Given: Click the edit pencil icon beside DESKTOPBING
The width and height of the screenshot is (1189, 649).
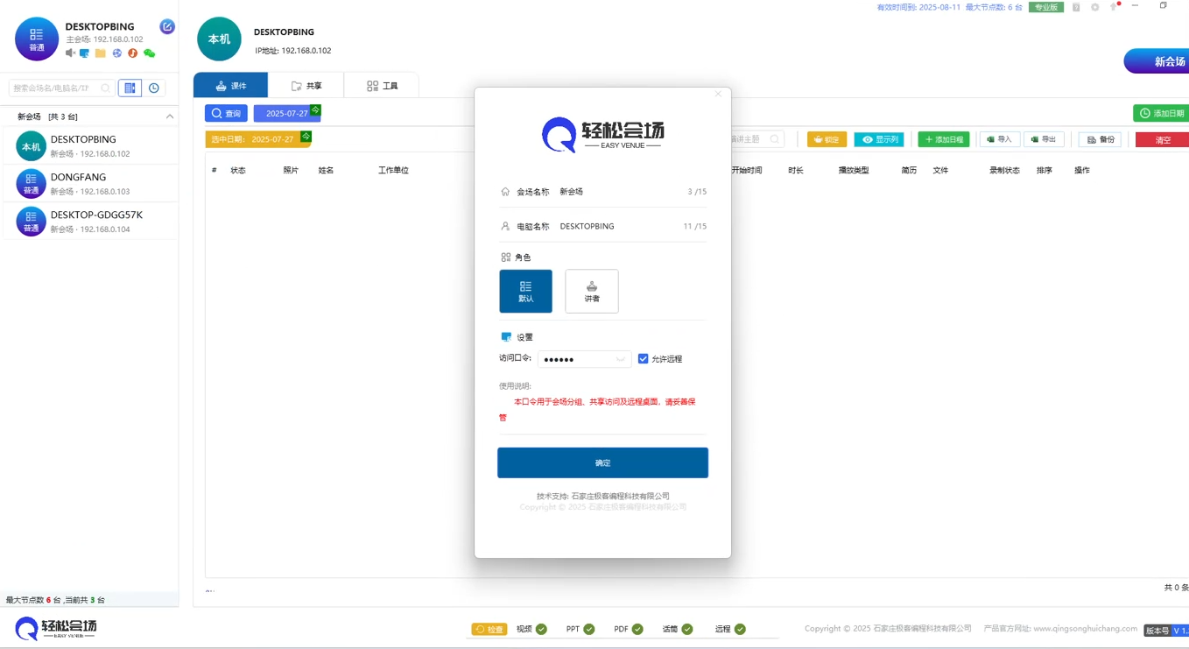Looking at the screenshot, I should [x=167, y=27].
